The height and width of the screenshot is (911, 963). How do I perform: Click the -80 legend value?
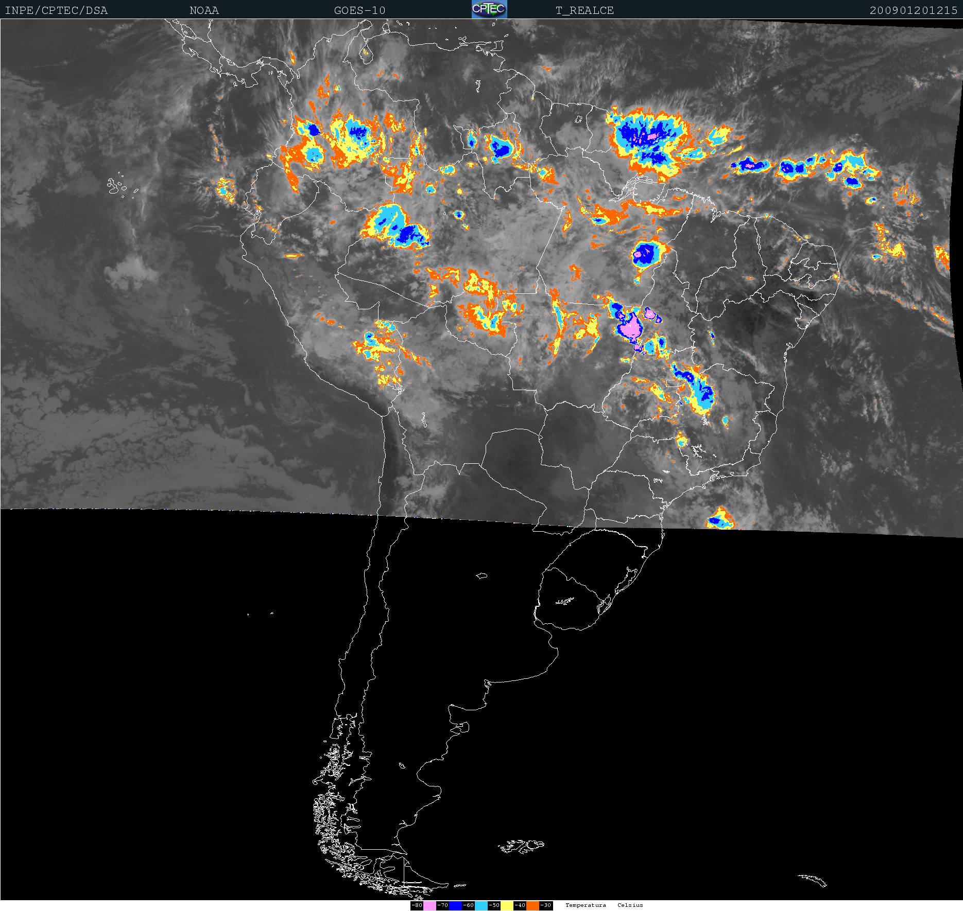tap(417, 905)
